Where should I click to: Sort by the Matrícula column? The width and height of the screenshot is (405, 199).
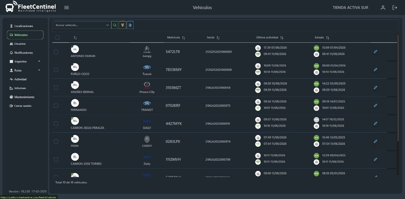[184, 38]
